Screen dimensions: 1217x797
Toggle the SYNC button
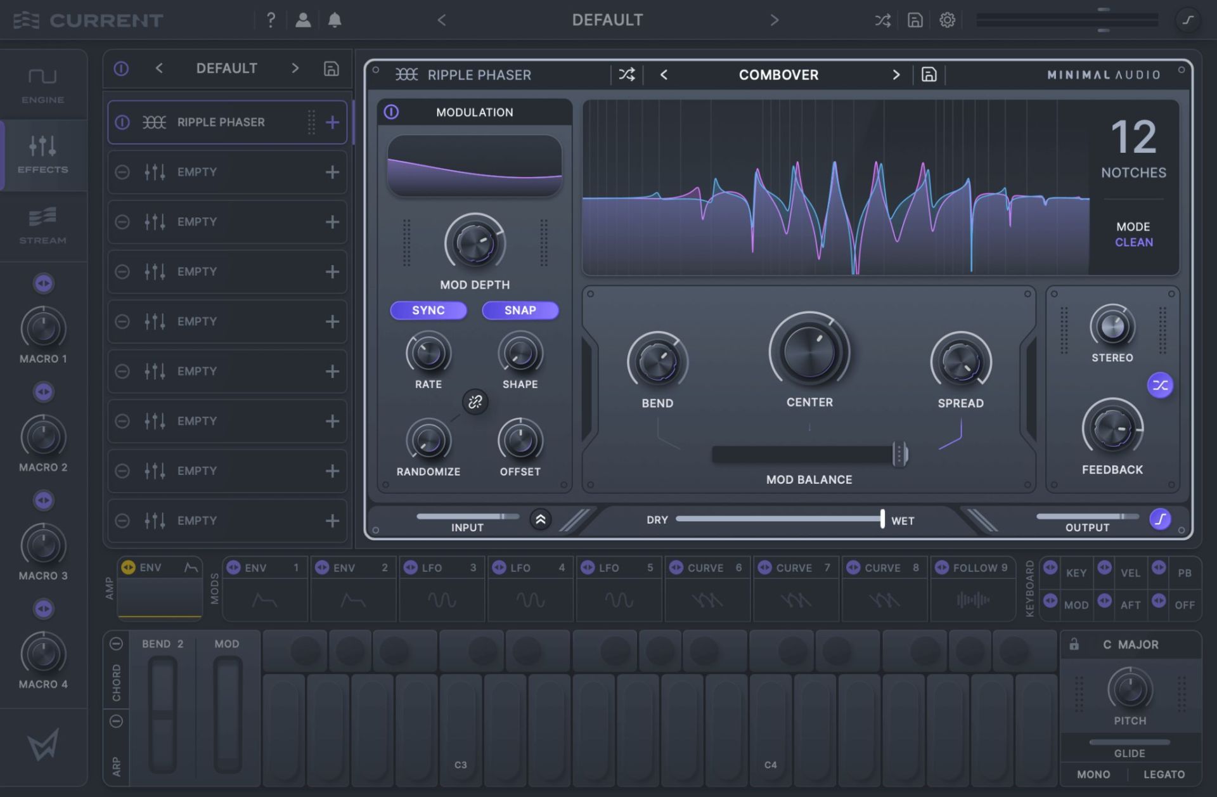point(428,310)
